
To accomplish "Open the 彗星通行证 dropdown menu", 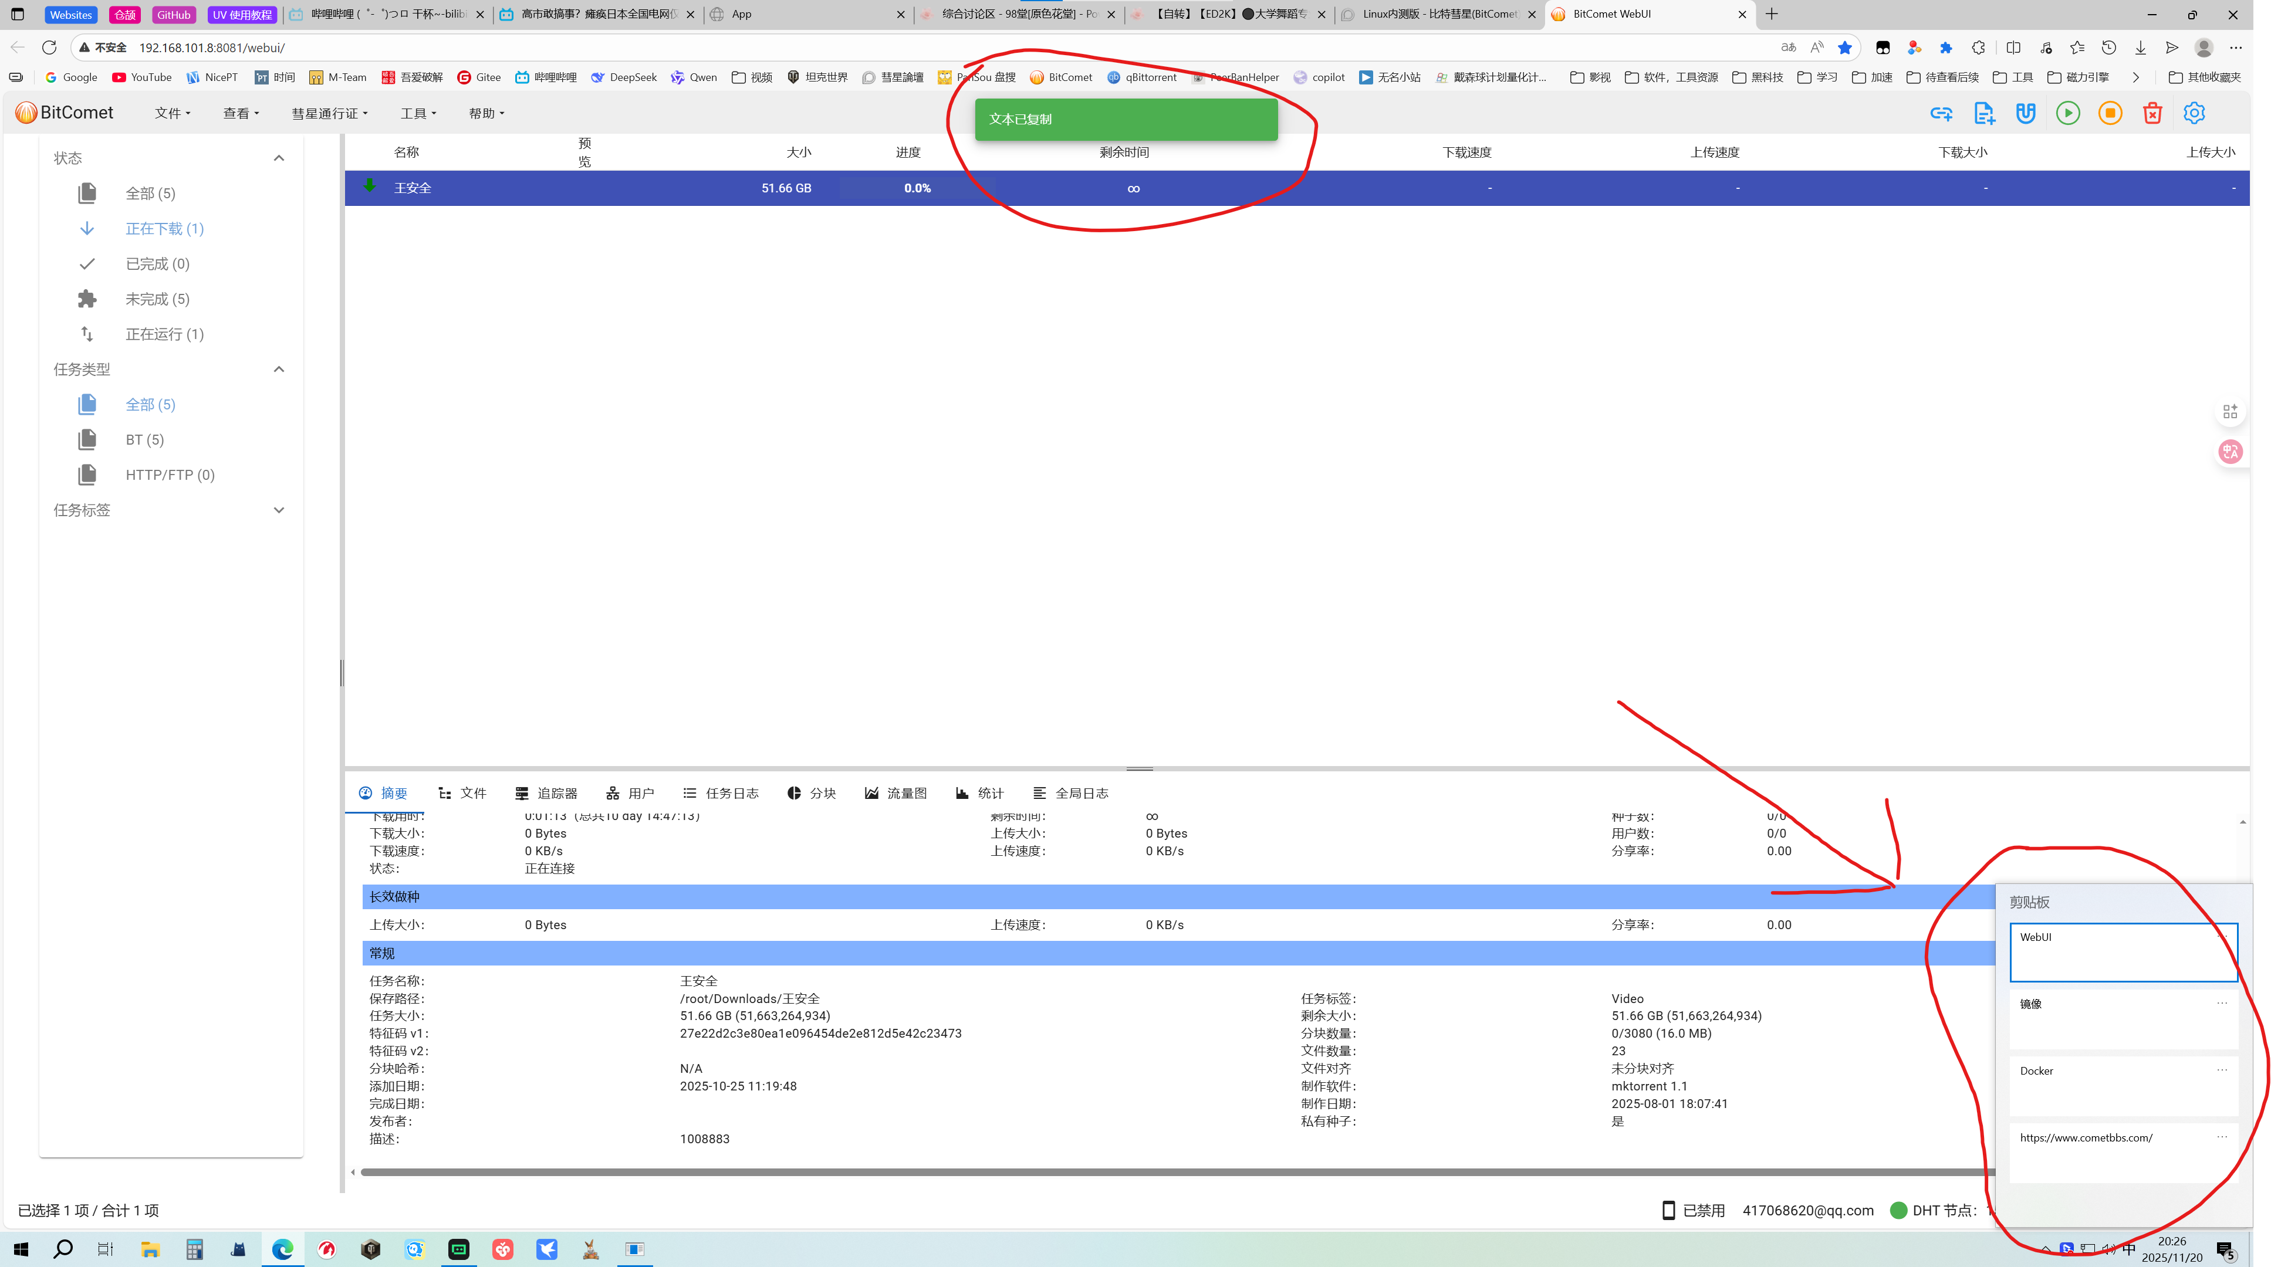I will (x=330, y=114).
